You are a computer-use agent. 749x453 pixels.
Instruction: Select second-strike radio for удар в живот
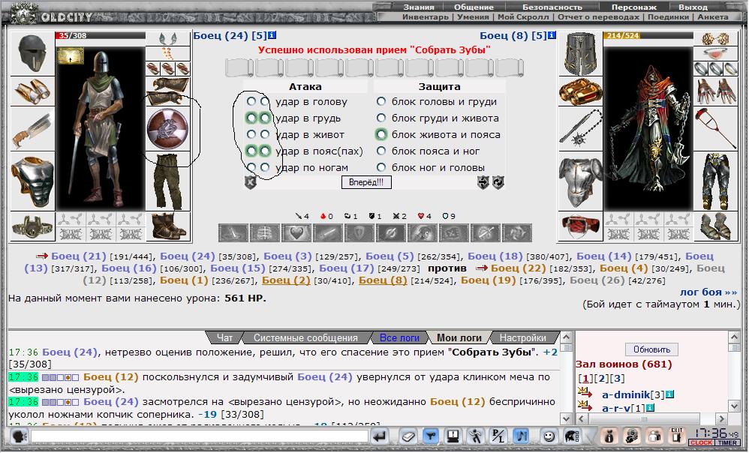(x=265, y=134)
